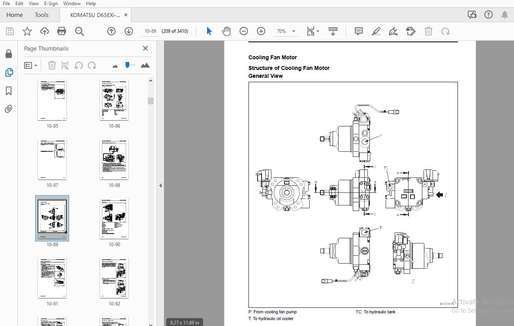The image size is (514, 326).
Task: Enlarge thumbnail size with large mountain icon
Action: 145,65
